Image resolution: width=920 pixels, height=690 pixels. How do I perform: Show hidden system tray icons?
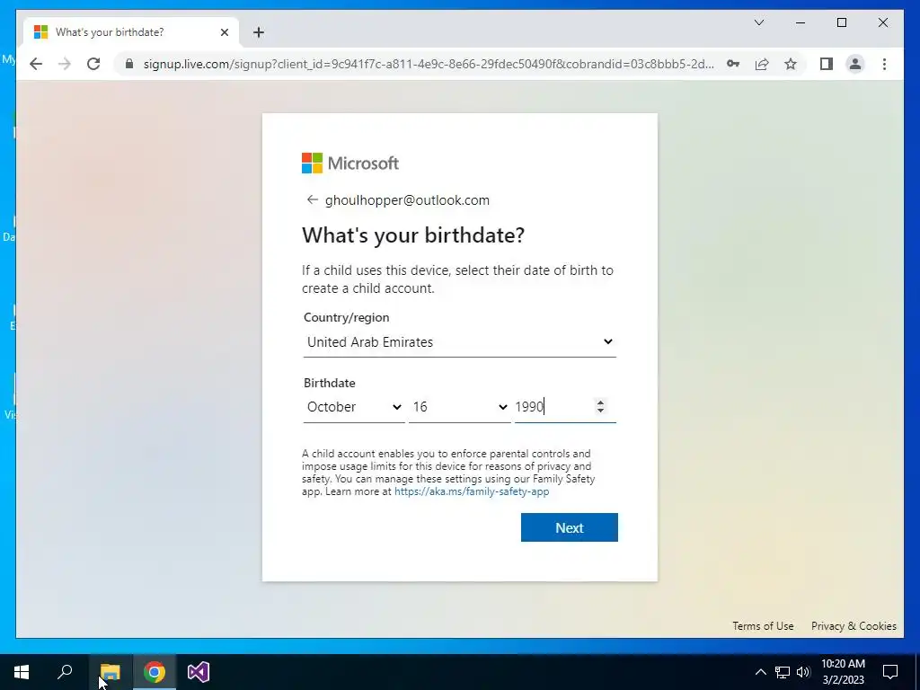click(x=760, y=672)
